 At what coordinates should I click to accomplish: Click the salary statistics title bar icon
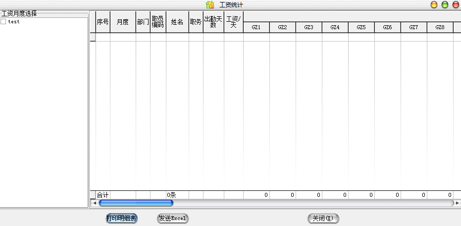tap(210, 5)
